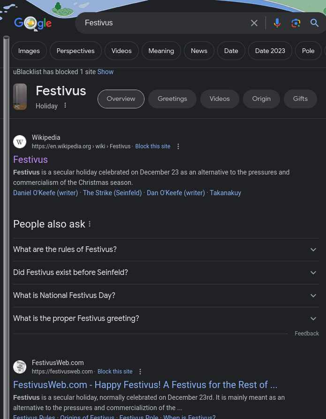Click the Festivus pole thumbnail image

click(x=20, y=97)
